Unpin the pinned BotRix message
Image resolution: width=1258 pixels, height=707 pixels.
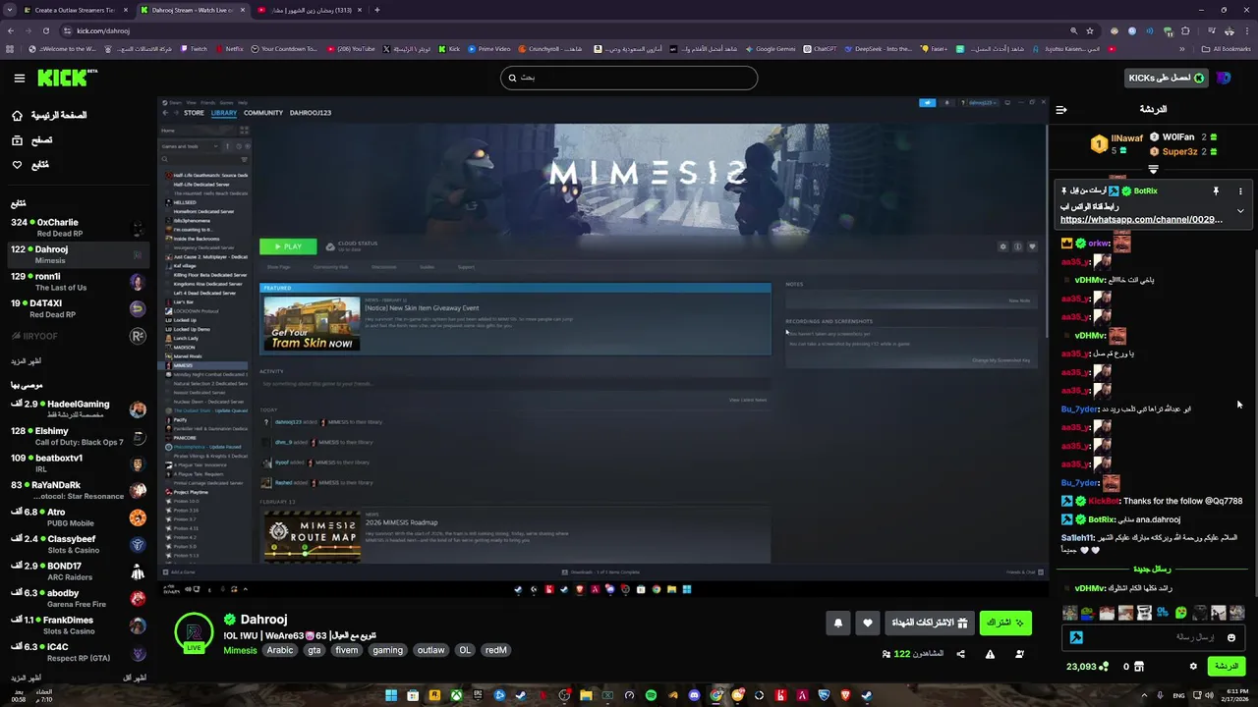tap(1216, 191)
